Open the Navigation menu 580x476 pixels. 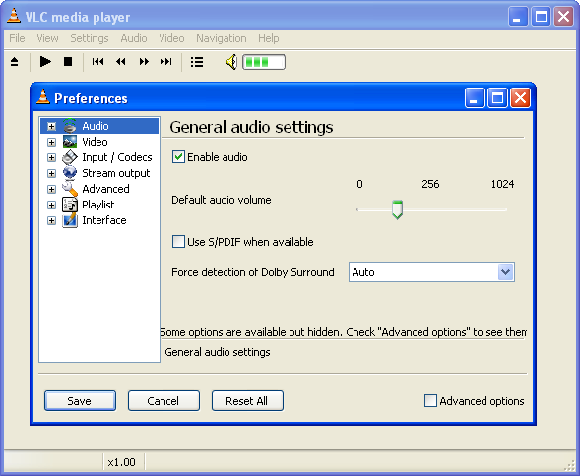222,38
